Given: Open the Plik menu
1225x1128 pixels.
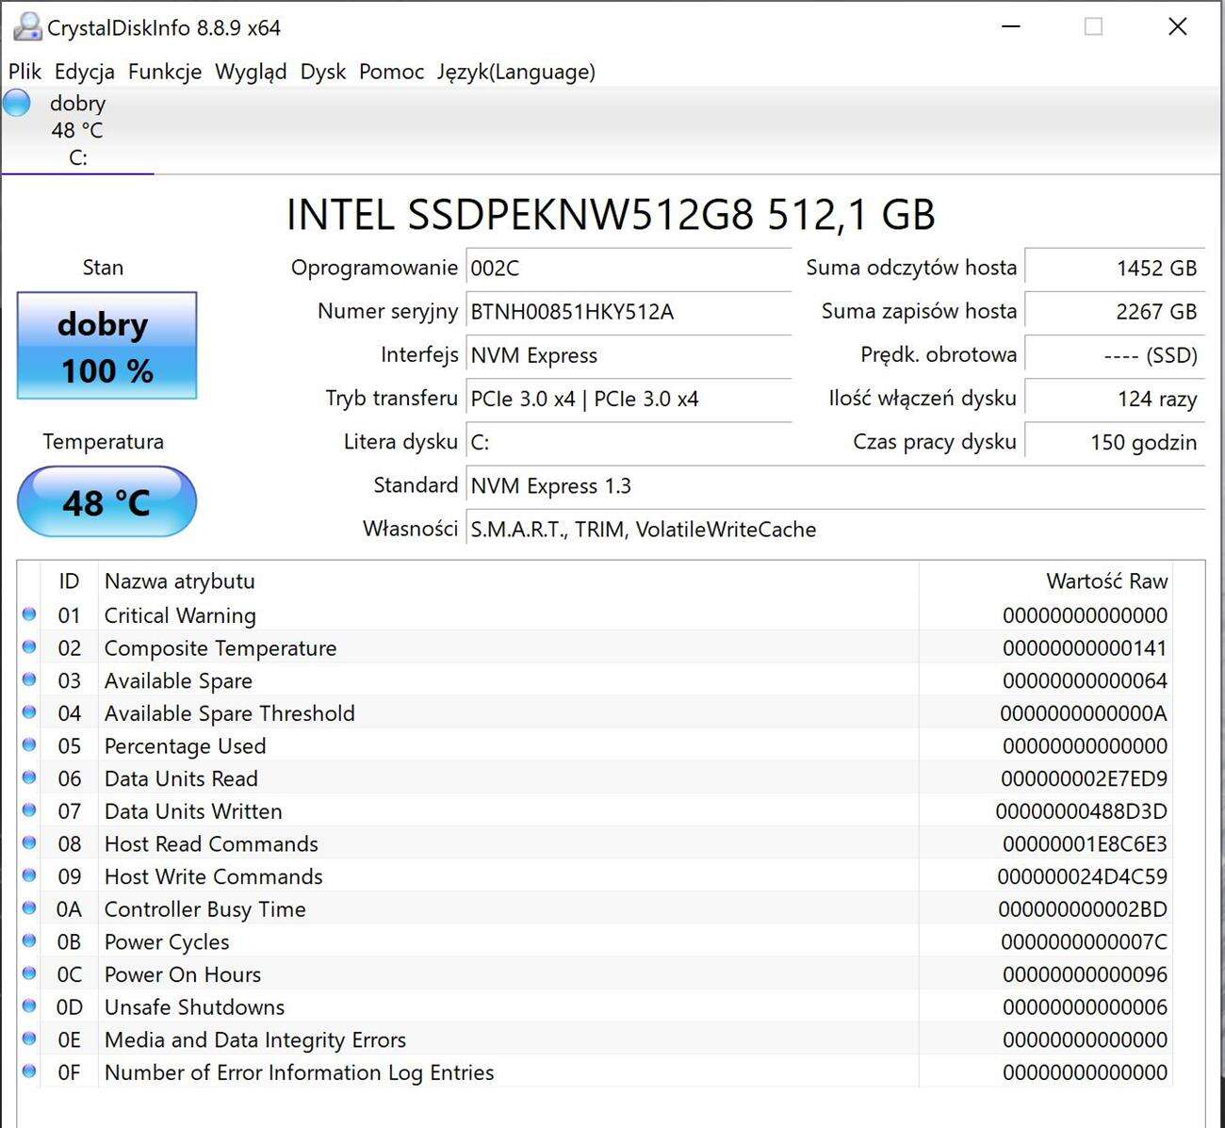Looking at the screenshot, I should [x=24, y=72].
